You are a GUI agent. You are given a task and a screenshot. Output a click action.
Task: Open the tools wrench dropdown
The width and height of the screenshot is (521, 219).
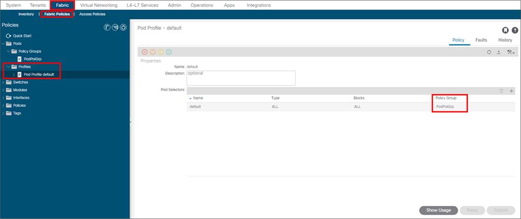click(511, 52)
